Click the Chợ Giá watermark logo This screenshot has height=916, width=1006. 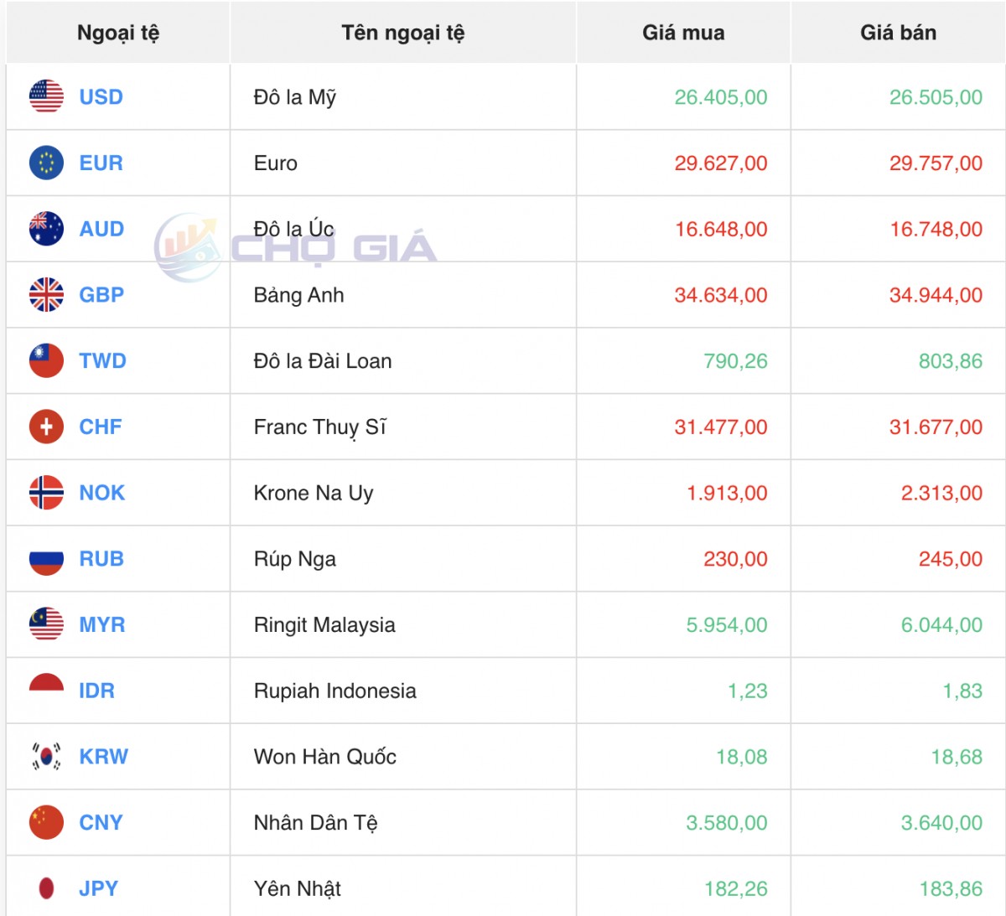click(x=295, y=247)
